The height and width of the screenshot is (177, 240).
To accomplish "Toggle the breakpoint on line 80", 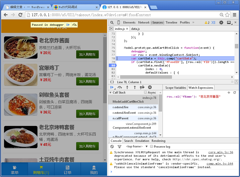I will pyautogui.click(x=113, y=65).
